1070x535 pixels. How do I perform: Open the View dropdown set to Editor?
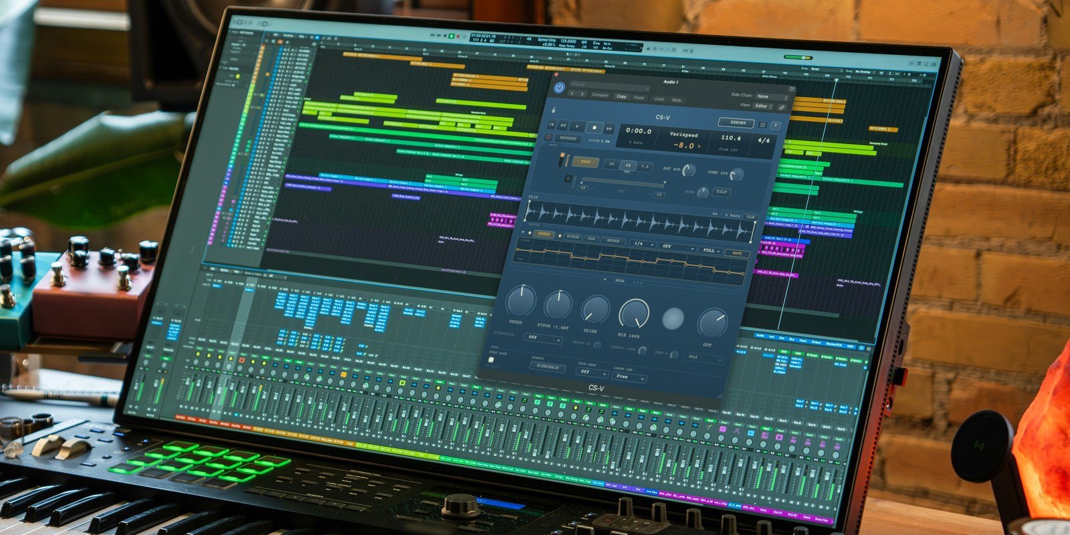point(763,106)
